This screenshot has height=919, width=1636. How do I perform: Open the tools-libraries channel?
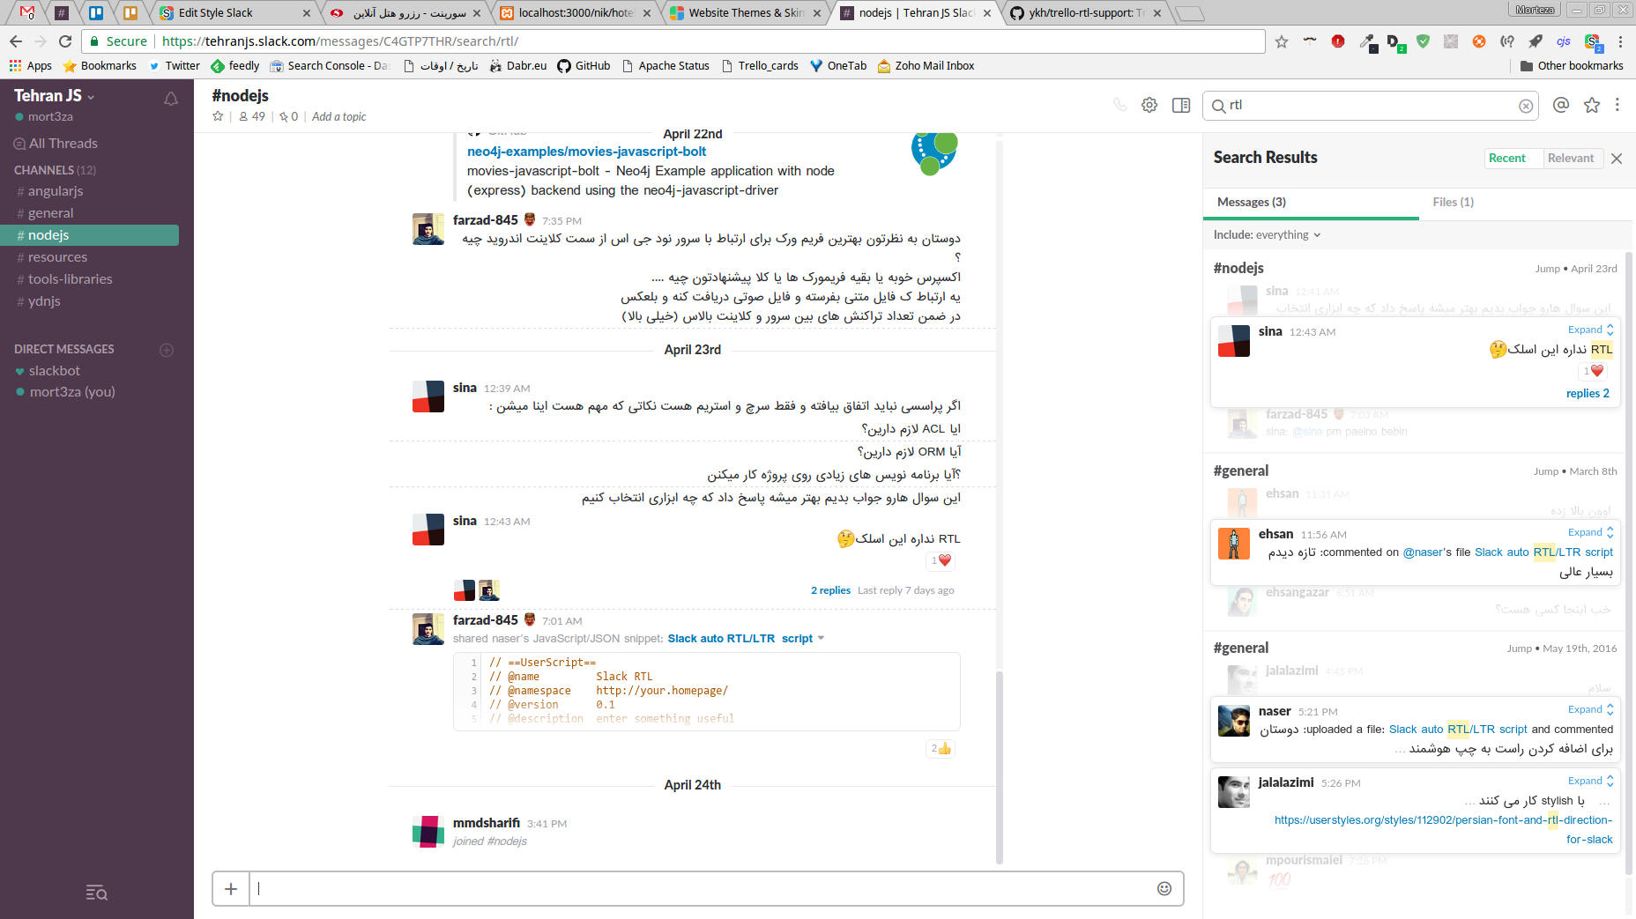[70, 278]
